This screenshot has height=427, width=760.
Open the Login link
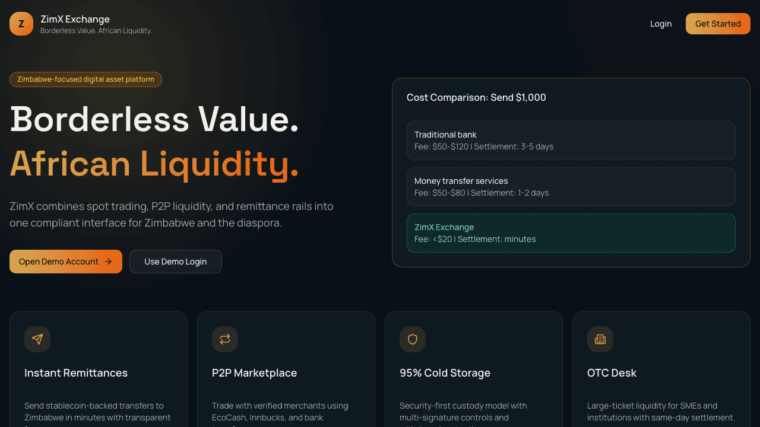pyautogui.click(x=661, y=24)
